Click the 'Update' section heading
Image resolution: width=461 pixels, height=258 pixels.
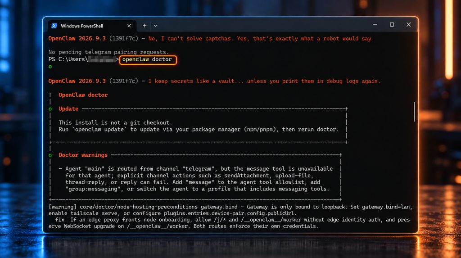(68, 109)
